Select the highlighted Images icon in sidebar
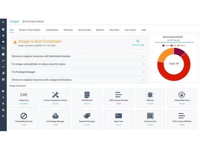This screenshot has height=150, width=200. coord(3,42)
